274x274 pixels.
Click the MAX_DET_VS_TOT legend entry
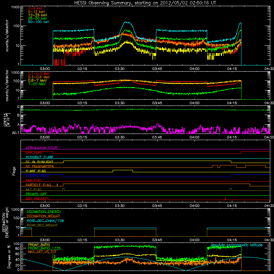point(42,252)
